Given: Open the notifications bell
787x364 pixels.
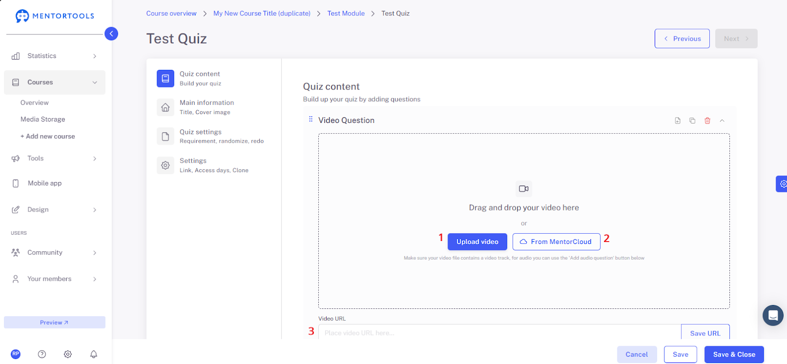Looking at the screenshot, I should (x=93, y=354).
